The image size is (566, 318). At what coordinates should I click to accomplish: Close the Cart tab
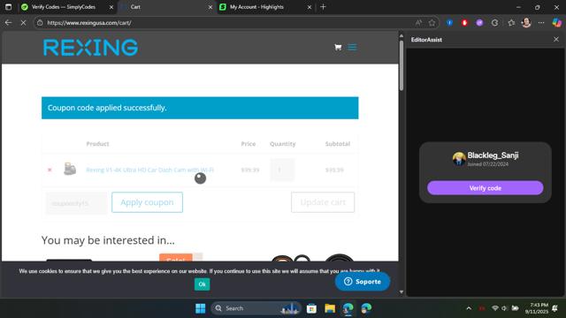point(210,7)
